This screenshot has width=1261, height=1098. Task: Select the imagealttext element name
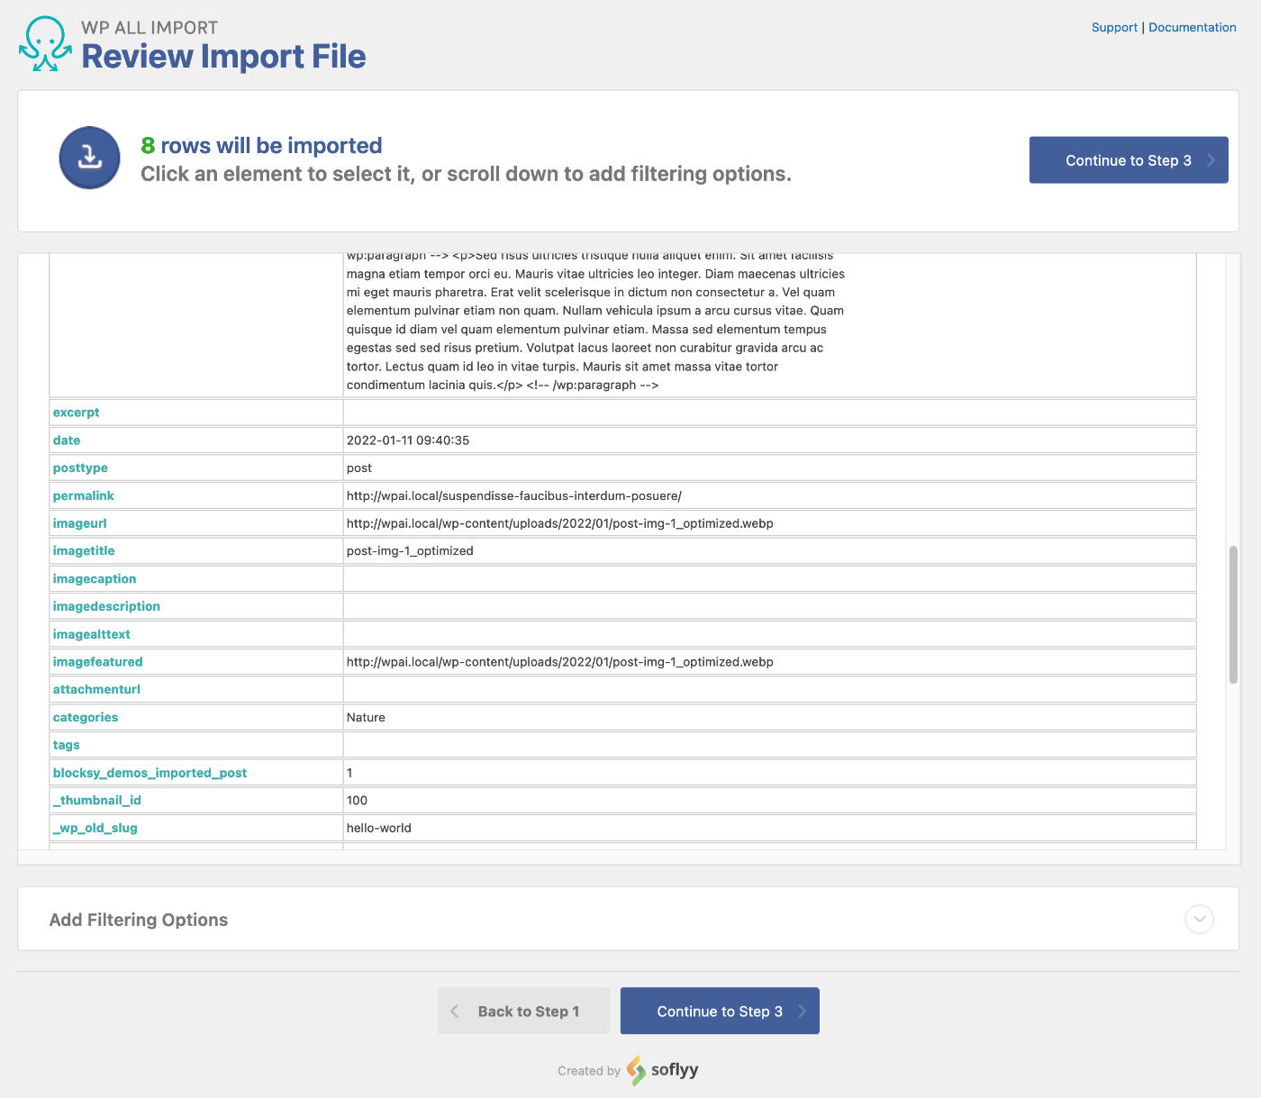click(x=92, y=635)
